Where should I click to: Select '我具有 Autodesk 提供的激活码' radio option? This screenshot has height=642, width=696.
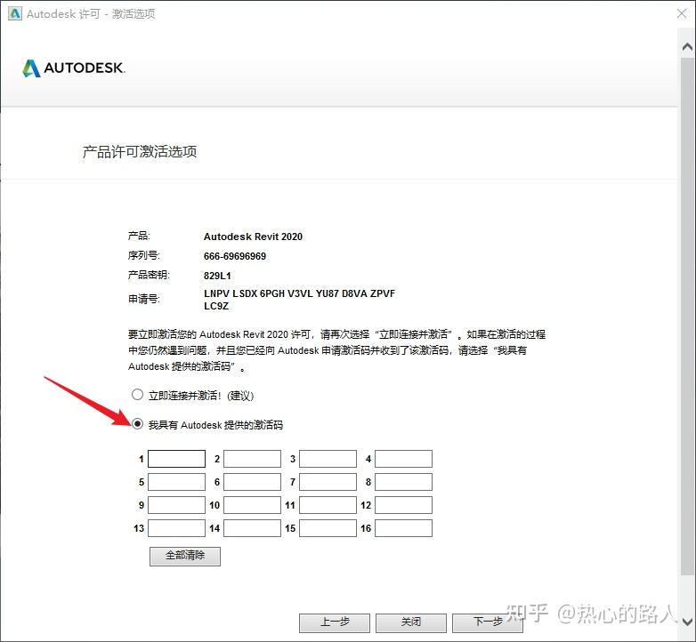[x=138, y=424]
